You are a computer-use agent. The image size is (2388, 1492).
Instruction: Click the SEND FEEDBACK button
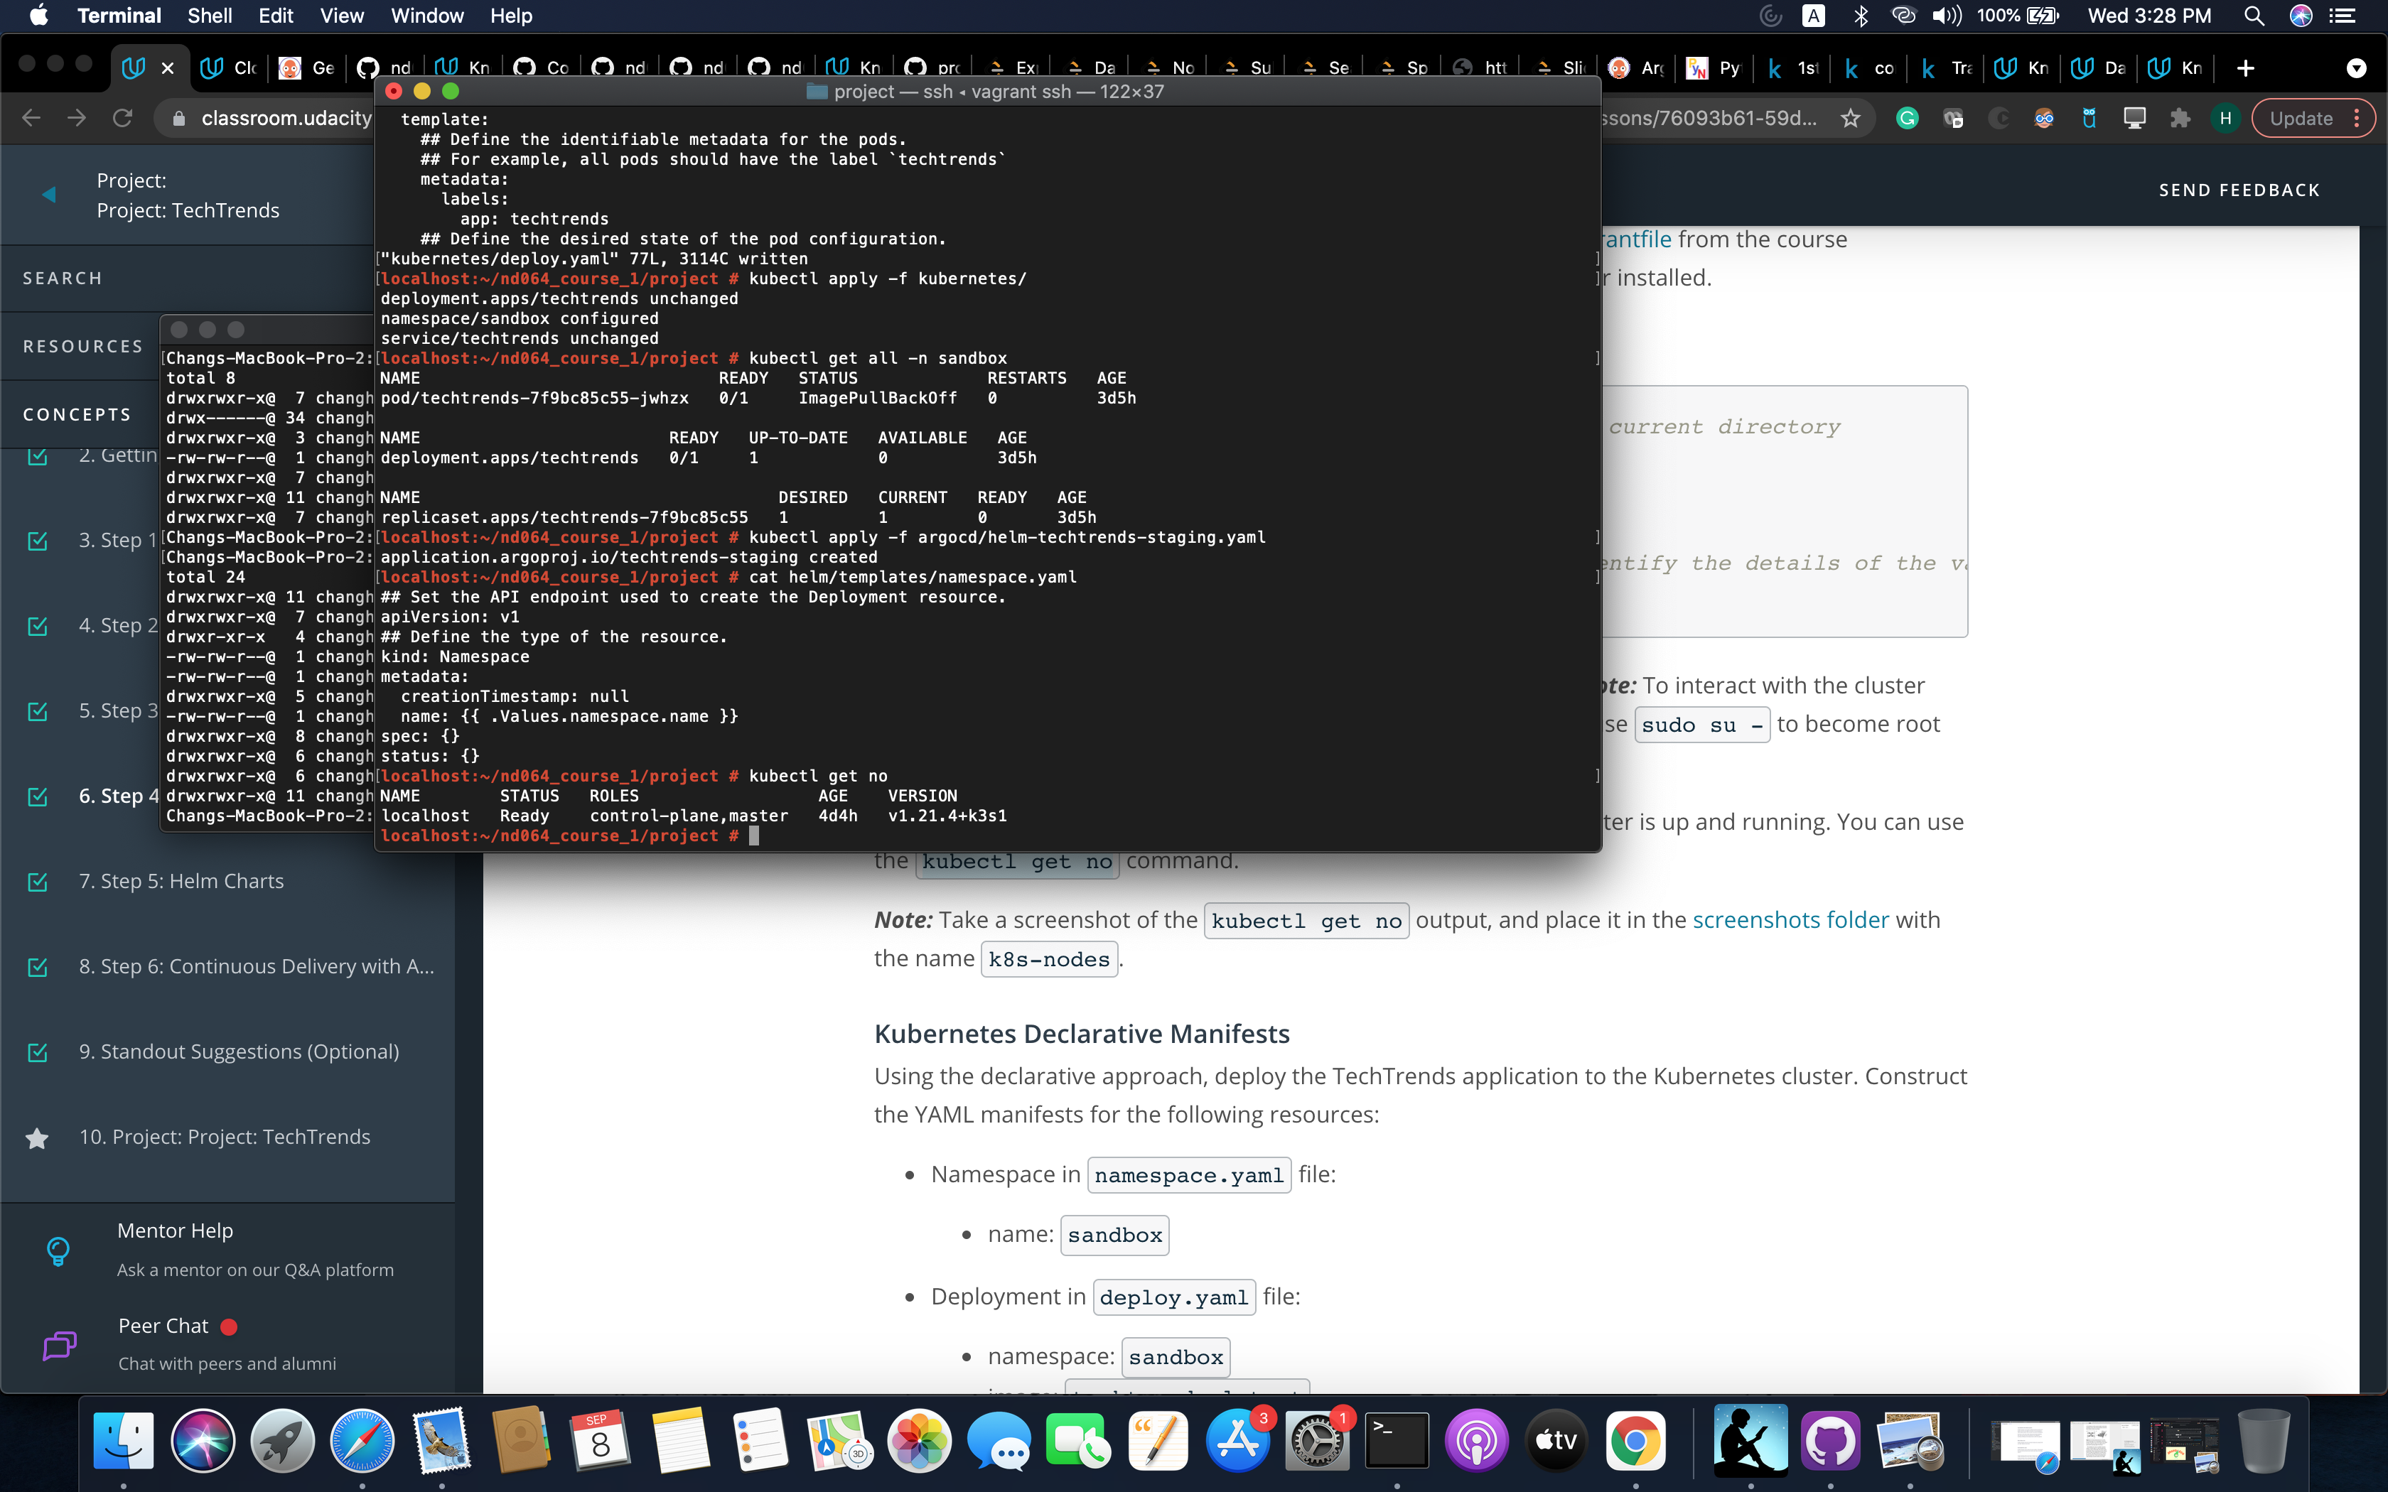[x=2238, y=190]
